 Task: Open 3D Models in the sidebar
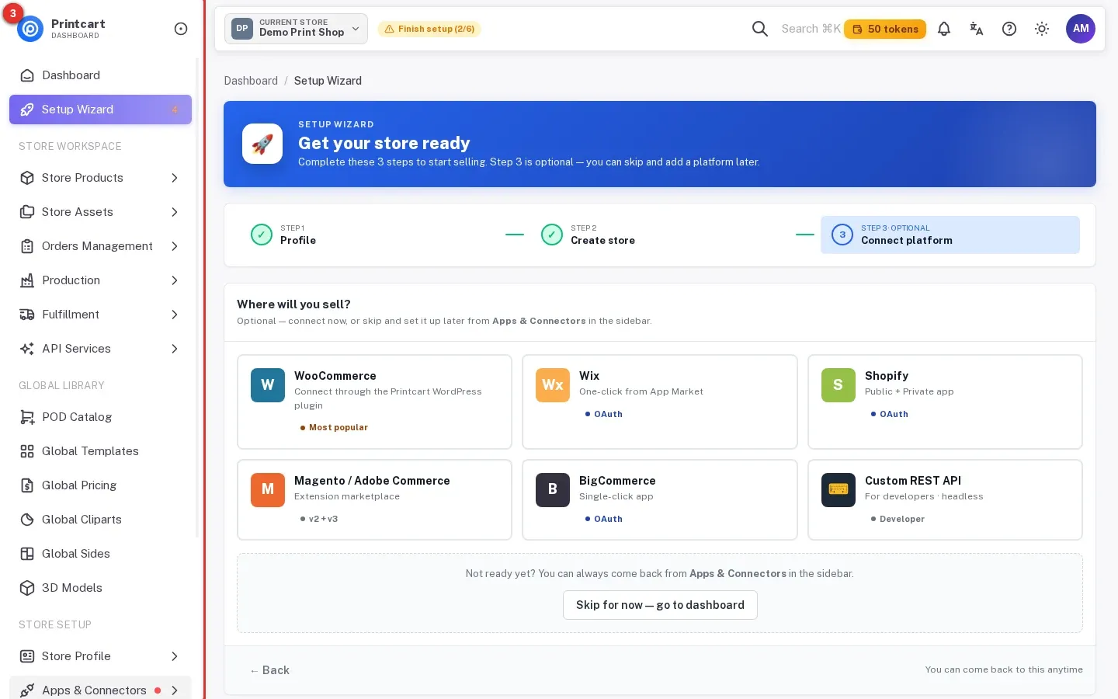[100, 588]
